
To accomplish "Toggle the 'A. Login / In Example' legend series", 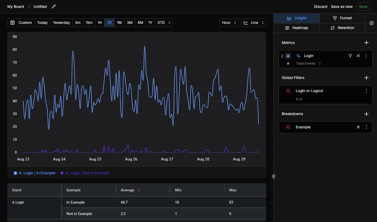I will point(34,173).
